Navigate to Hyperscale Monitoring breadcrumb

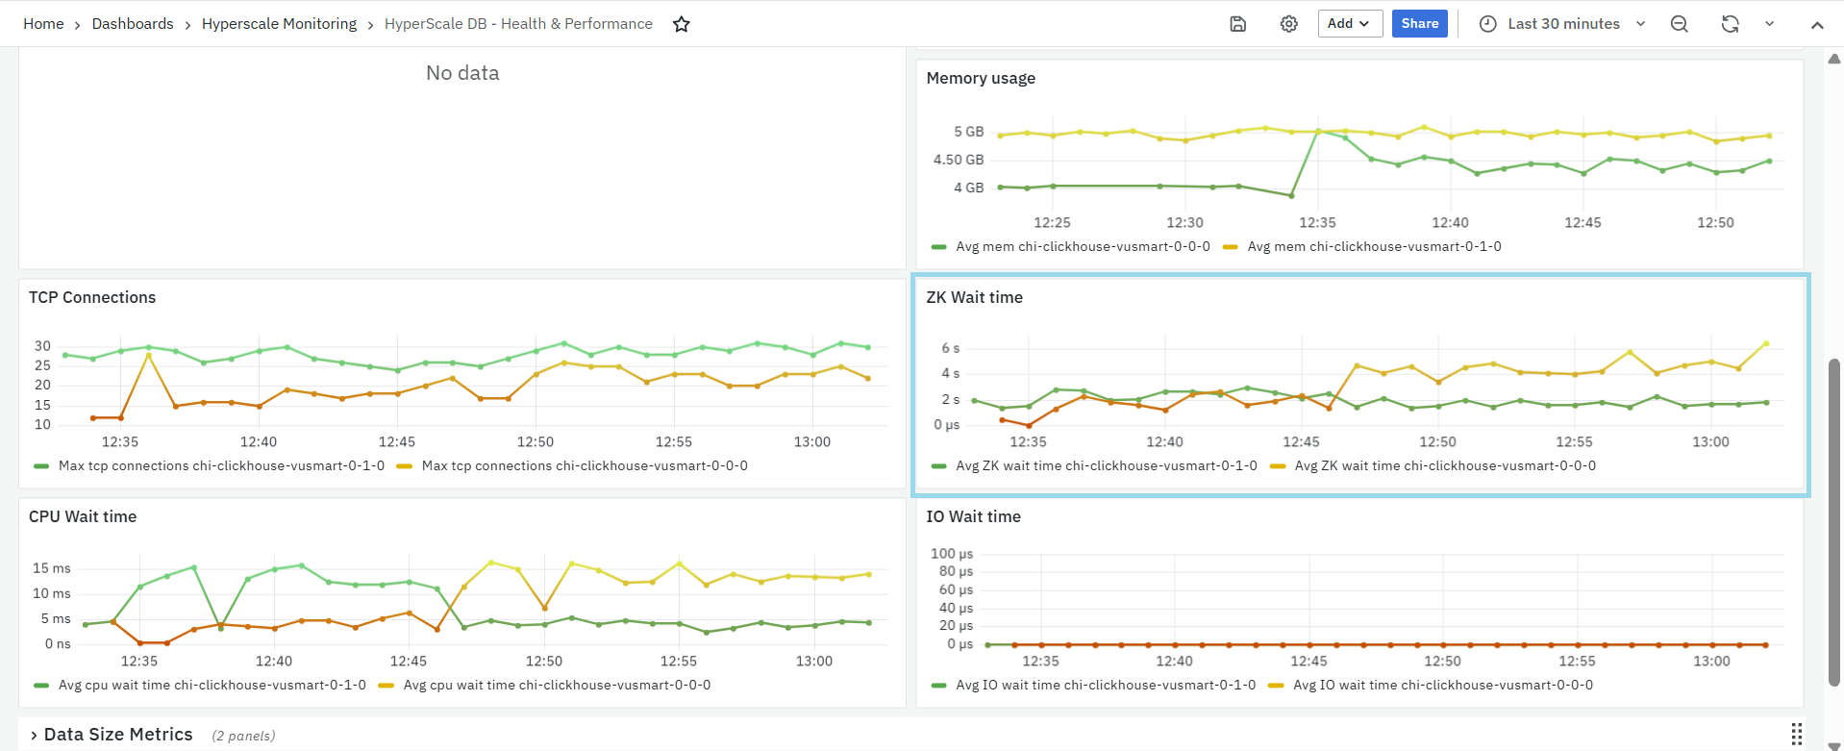(279, 24)
